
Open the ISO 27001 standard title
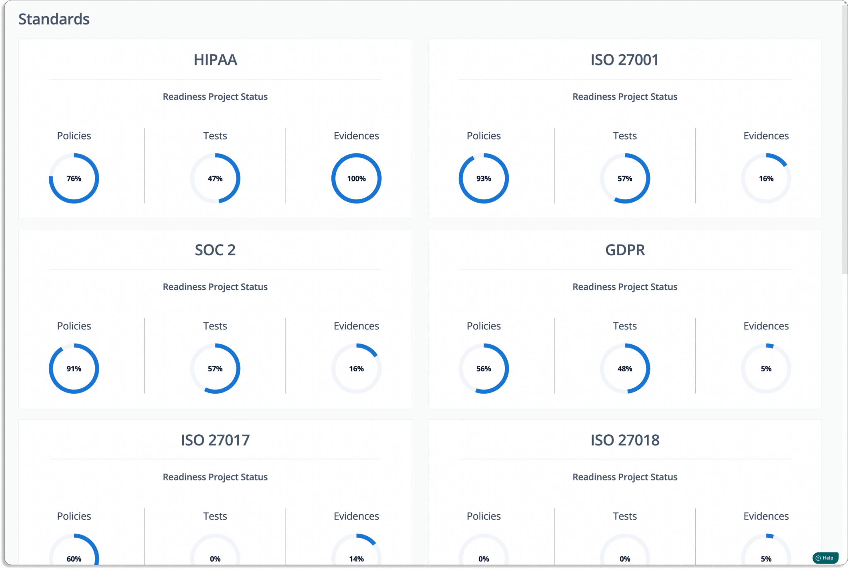coord(625,60)
